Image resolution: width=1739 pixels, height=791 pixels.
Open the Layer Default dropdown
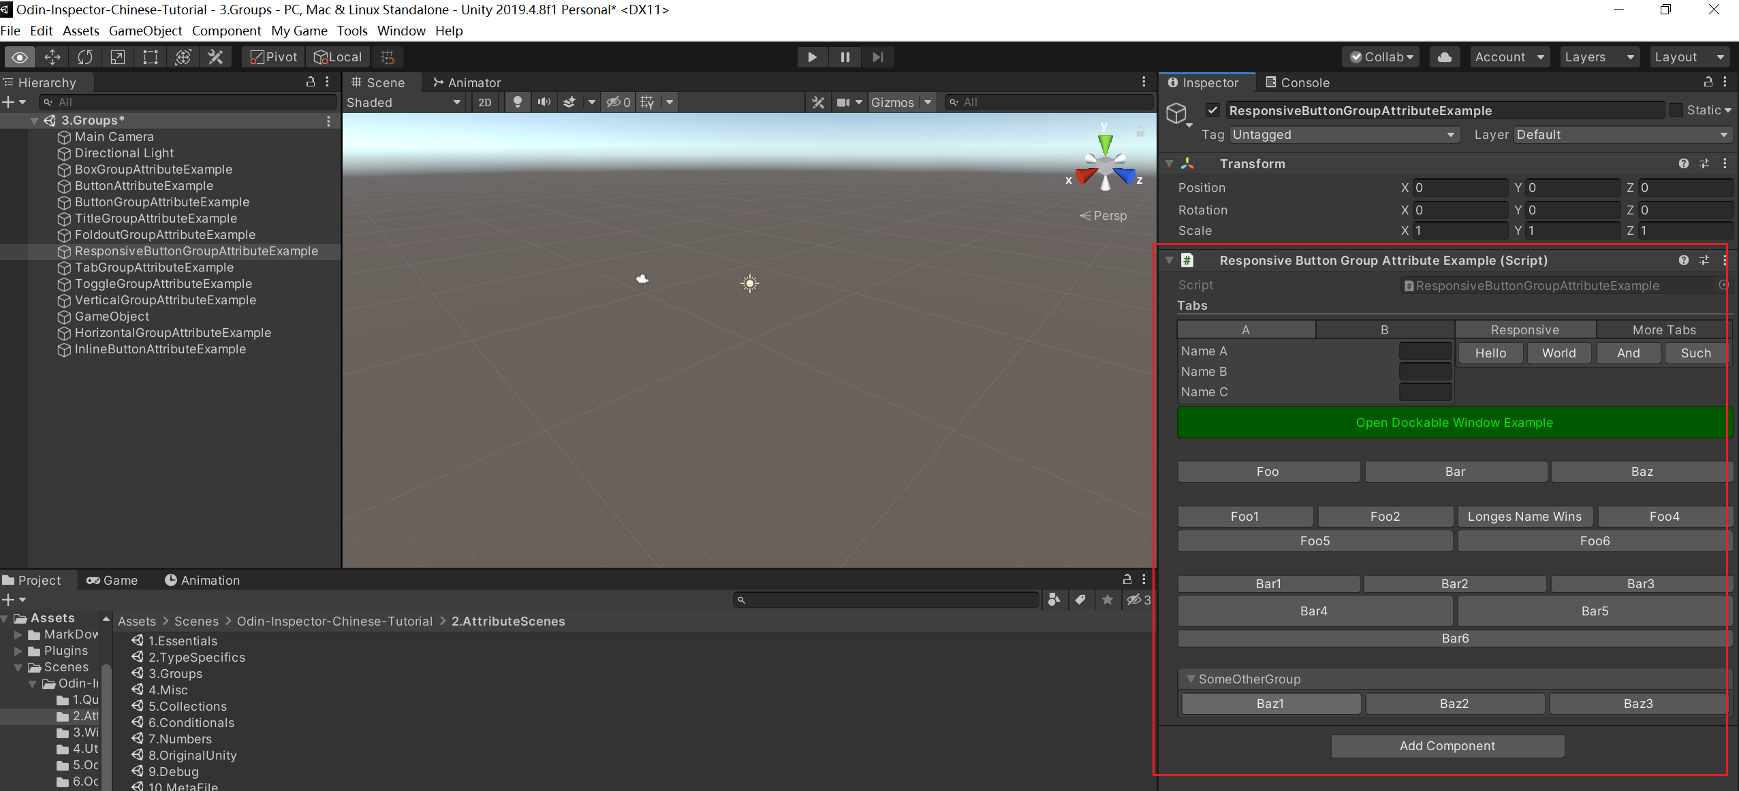1622,135
